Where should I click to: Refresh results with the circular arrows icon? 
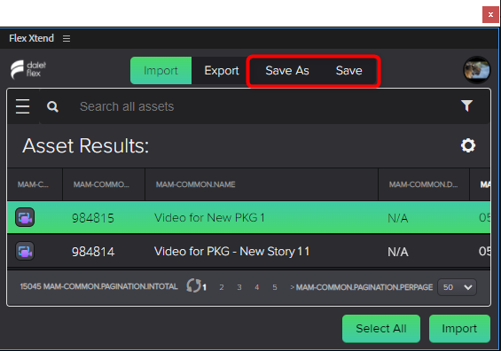click(x=194, y=285)
